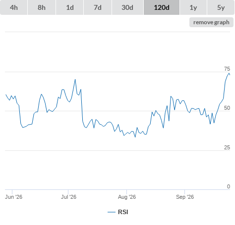Viewport: 235px width, 225px height.
Task: Click the 75 y-axis level label
Action: coord(227,69)
